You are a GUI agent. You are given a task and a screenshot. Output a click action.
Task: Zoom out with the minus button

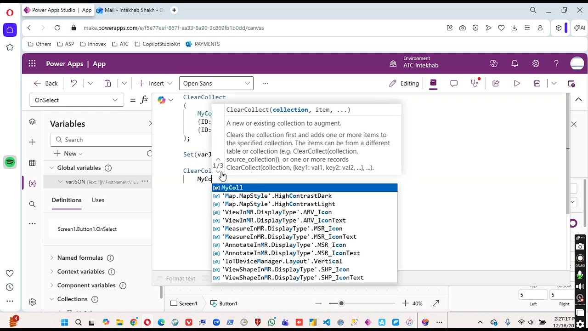(x=318, y=303)
